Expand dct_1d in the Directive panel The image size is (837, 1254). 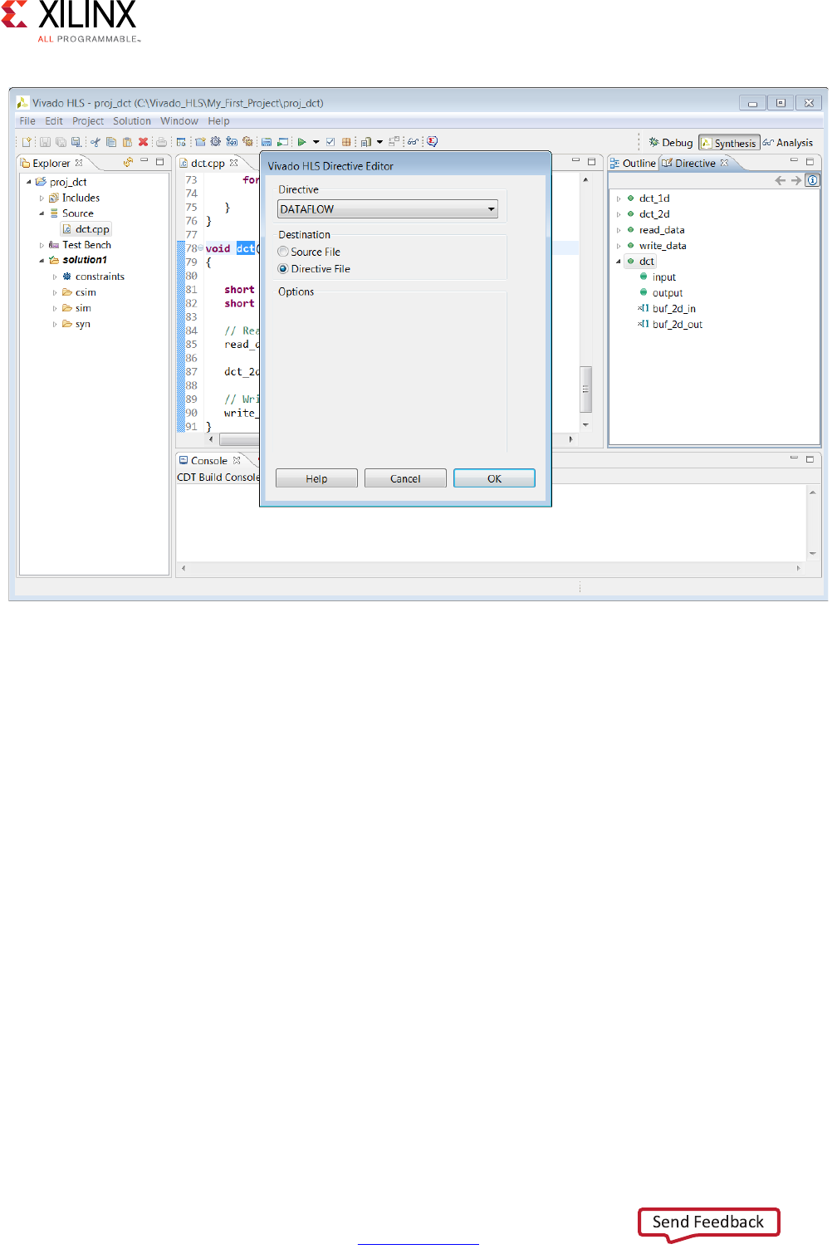[x=619, y=198]
